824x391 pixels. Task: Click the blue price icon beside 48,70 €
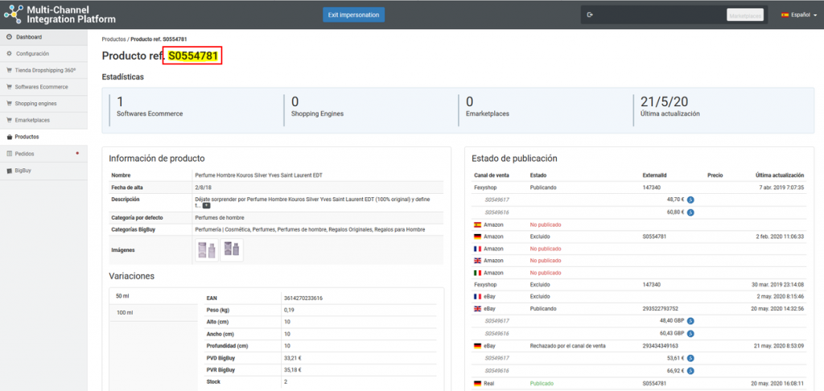(x=690, y=199)
